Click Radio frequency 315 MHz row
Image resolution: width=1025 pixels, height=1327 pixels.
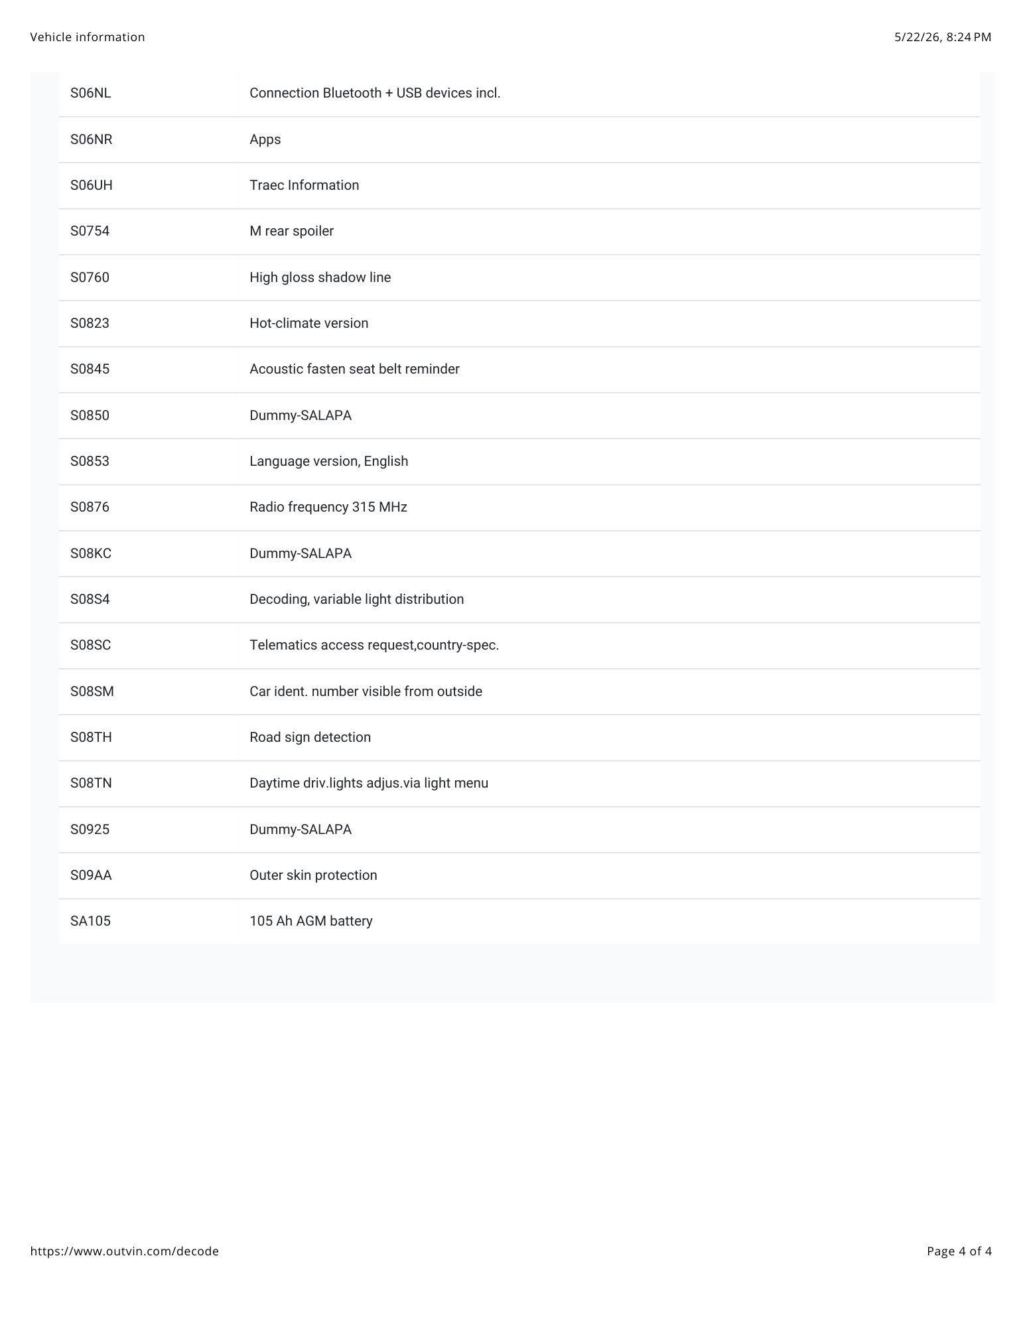[519, 508]
